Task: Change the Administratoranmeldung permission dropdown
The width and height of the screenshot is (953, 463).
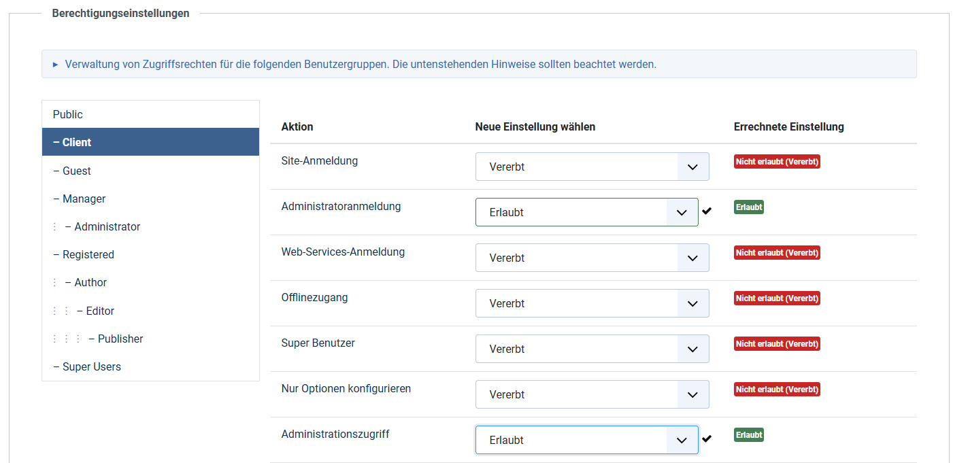Action: coord(586,212)
